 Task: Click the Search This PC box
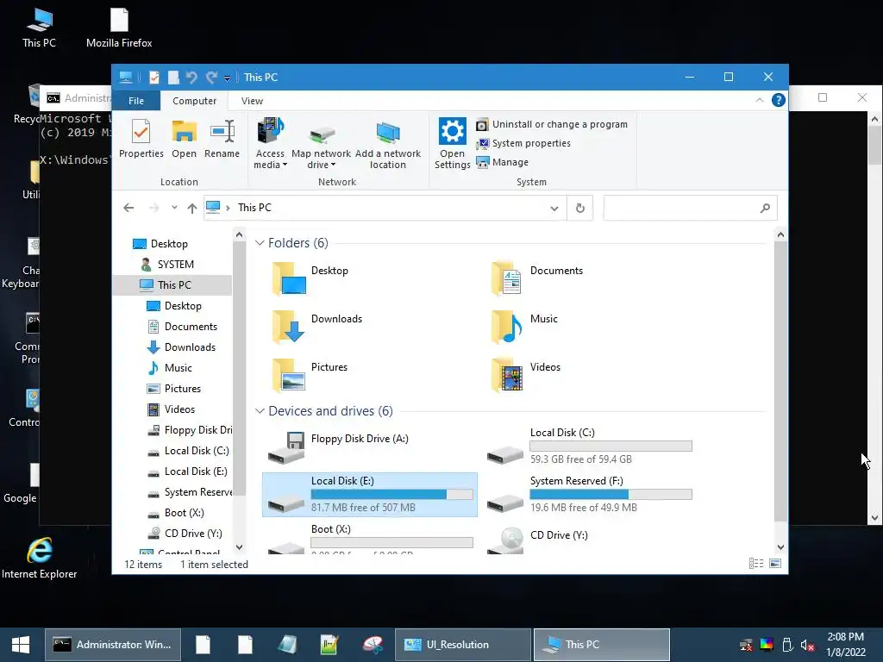click(691, 209)
